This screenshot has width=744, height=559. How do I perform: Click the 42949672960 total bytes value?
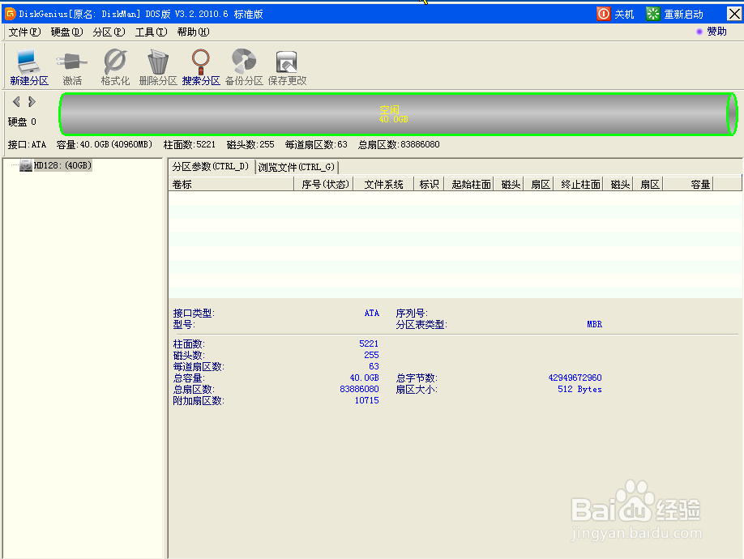[x=575, y=378]
